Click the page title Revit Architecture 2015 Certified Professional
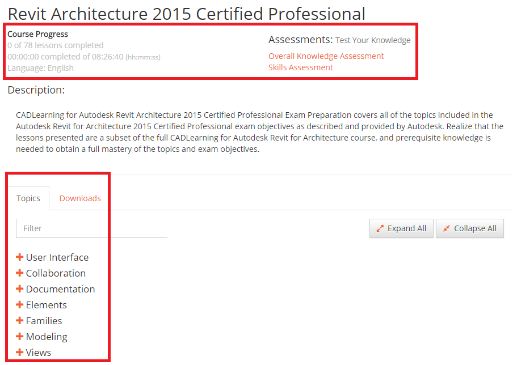The height and width of the screenshot is (365, 517). click(187, 14)
